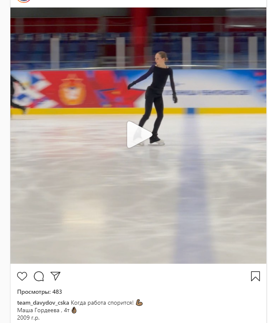Play the skating video
This screenshot has height=323, width=268.
(x=139, y=134)
